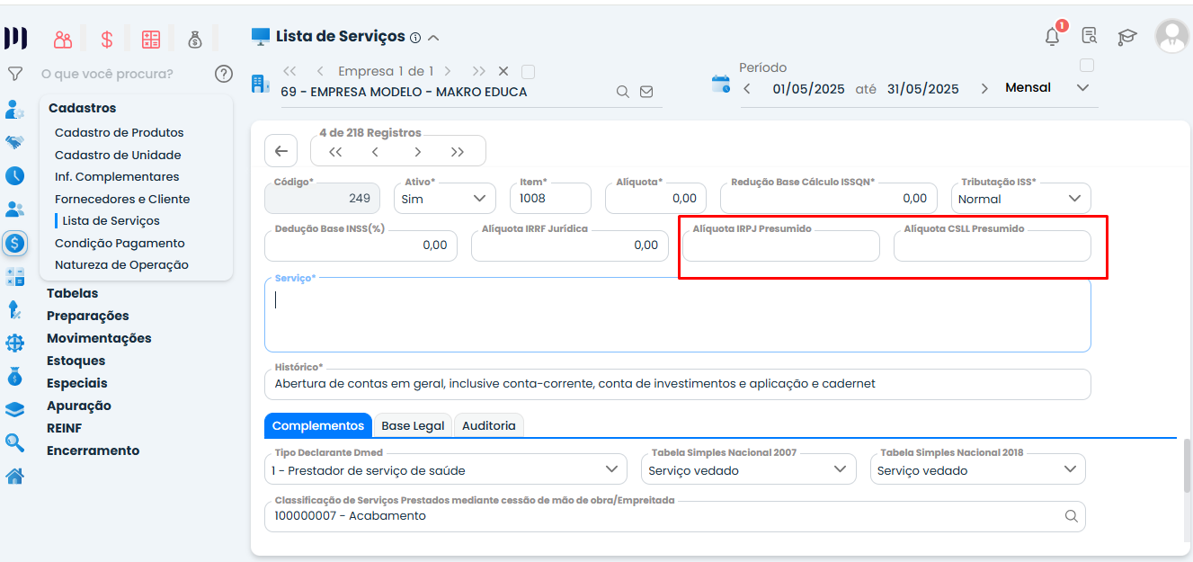Open the help question mark icon

pyautogui.click(x=224, y=74)
